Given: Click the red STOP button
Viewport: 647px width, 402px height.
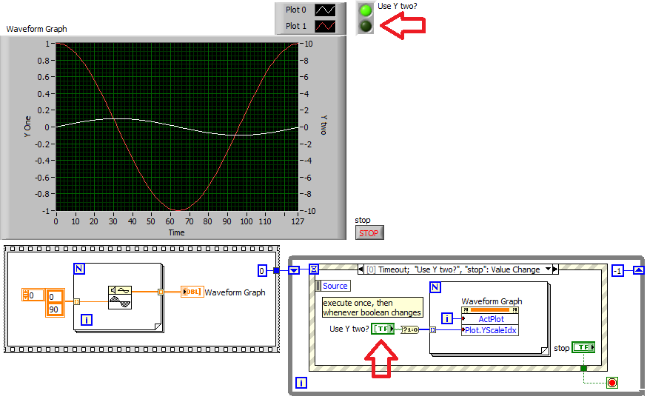Looking at the screenshot, I should (x=369, y=233).
